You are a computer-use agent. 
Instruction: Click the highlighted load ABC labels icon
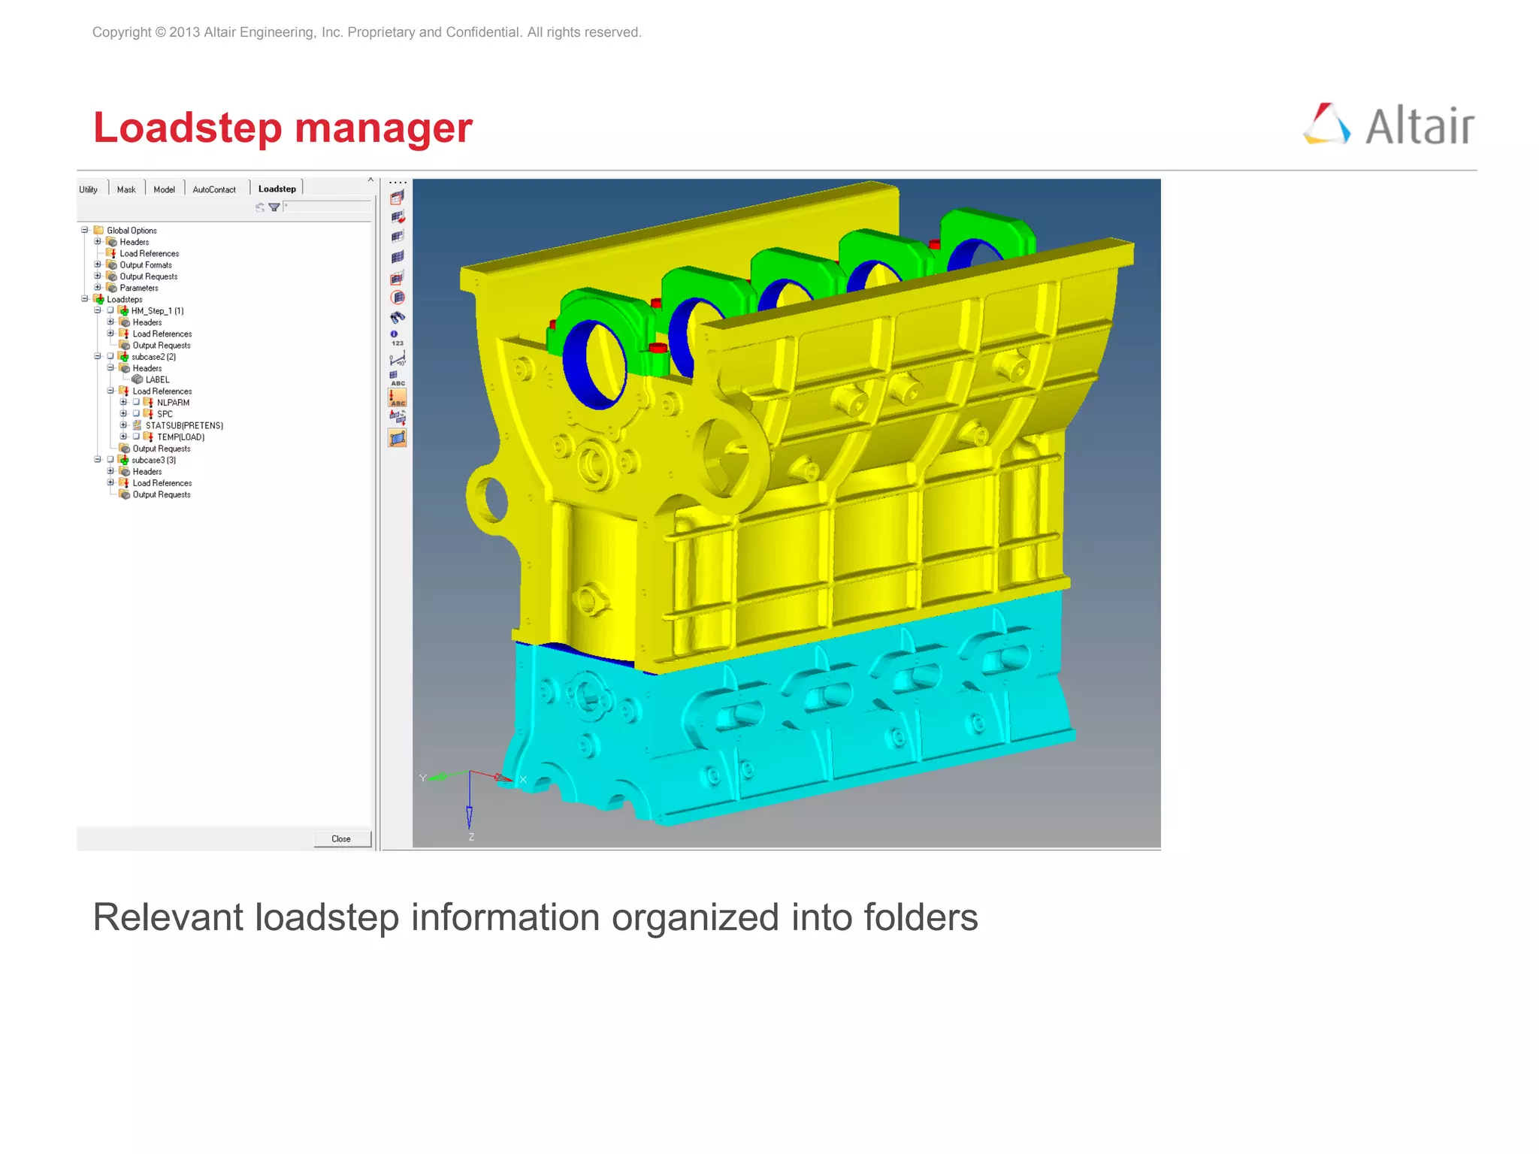click(398, 397)
